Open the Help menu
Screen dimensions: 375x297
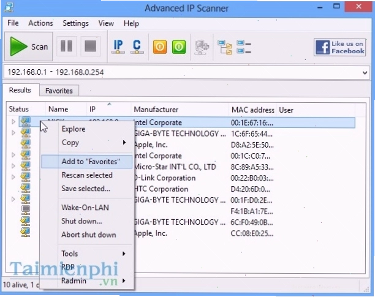131,23
